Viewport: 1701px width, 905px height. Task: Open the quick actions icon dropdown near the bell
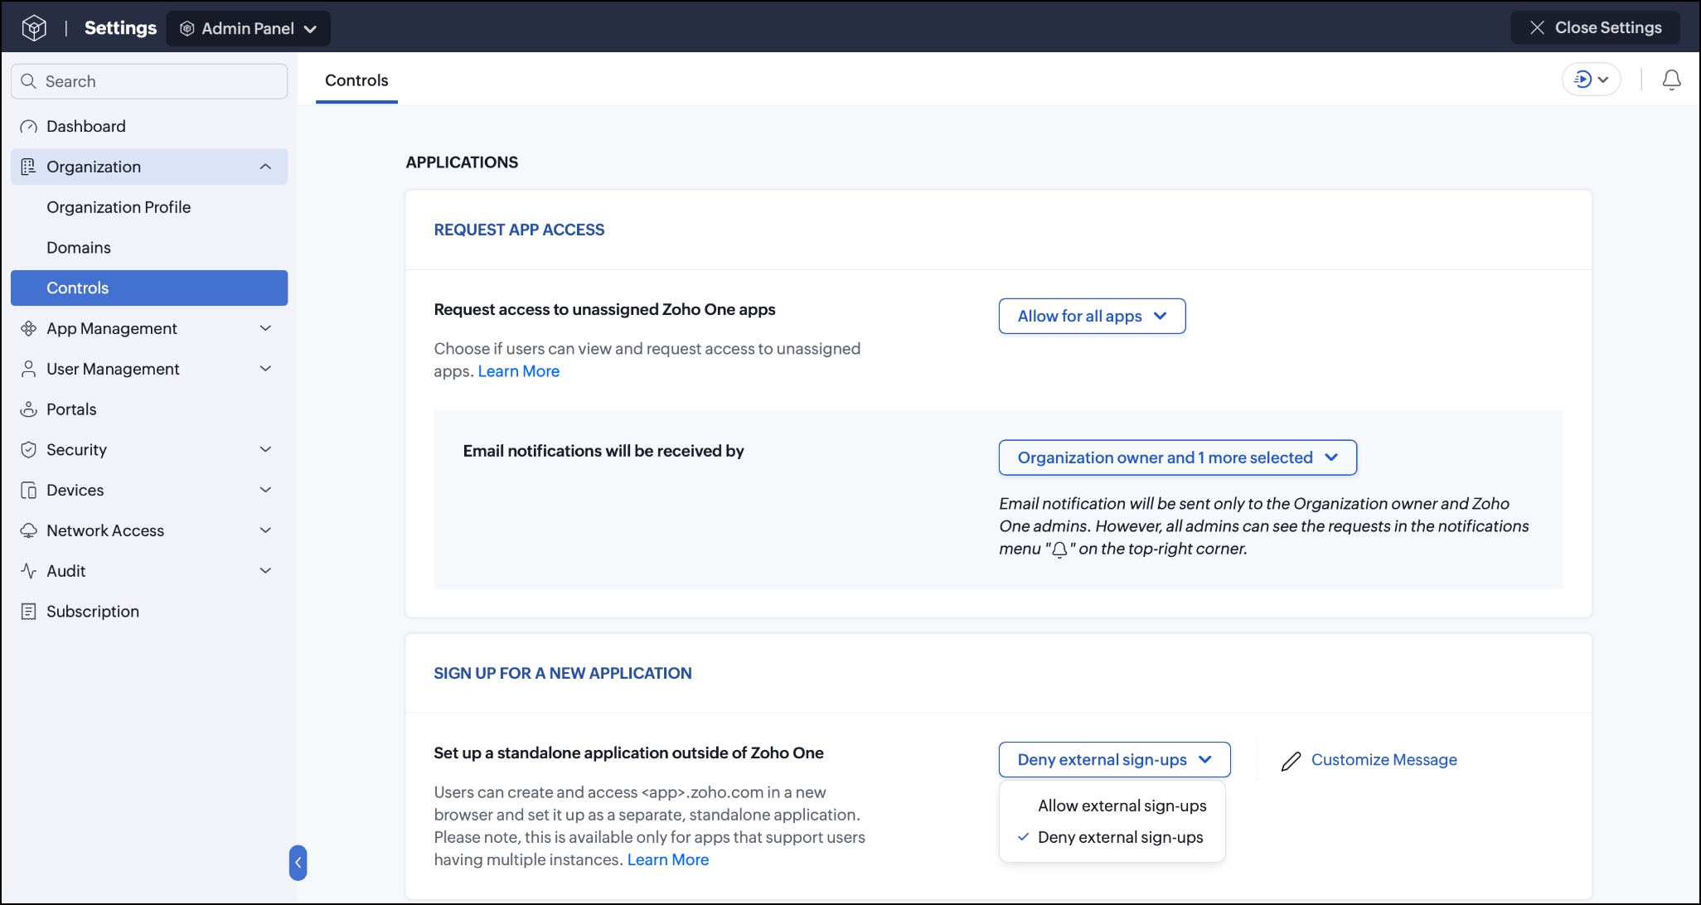(1592, 80)
